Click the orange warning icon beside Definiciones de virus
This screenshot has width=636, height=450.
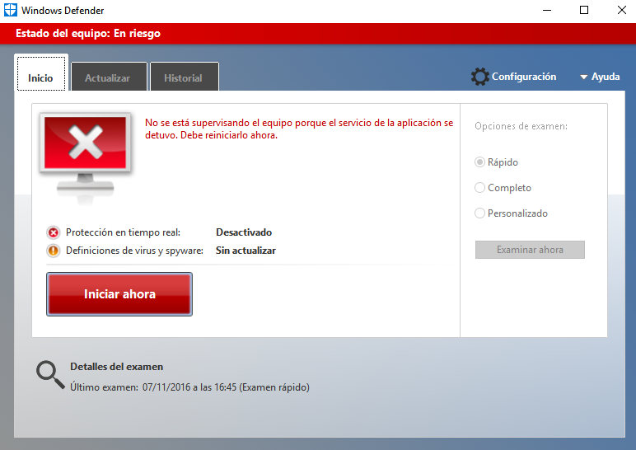(53, 251)
